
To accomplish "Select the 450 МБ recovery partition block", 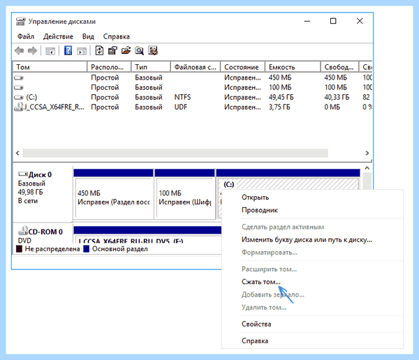I will point(113,194).
